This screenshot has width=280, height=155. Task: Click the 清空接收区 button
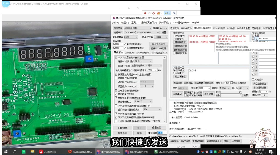180,42
